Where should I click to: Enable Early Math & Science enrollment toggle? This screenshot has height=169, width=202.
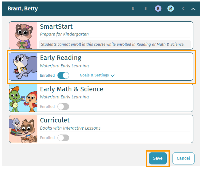pyautogui.click(x=63, y=107)
